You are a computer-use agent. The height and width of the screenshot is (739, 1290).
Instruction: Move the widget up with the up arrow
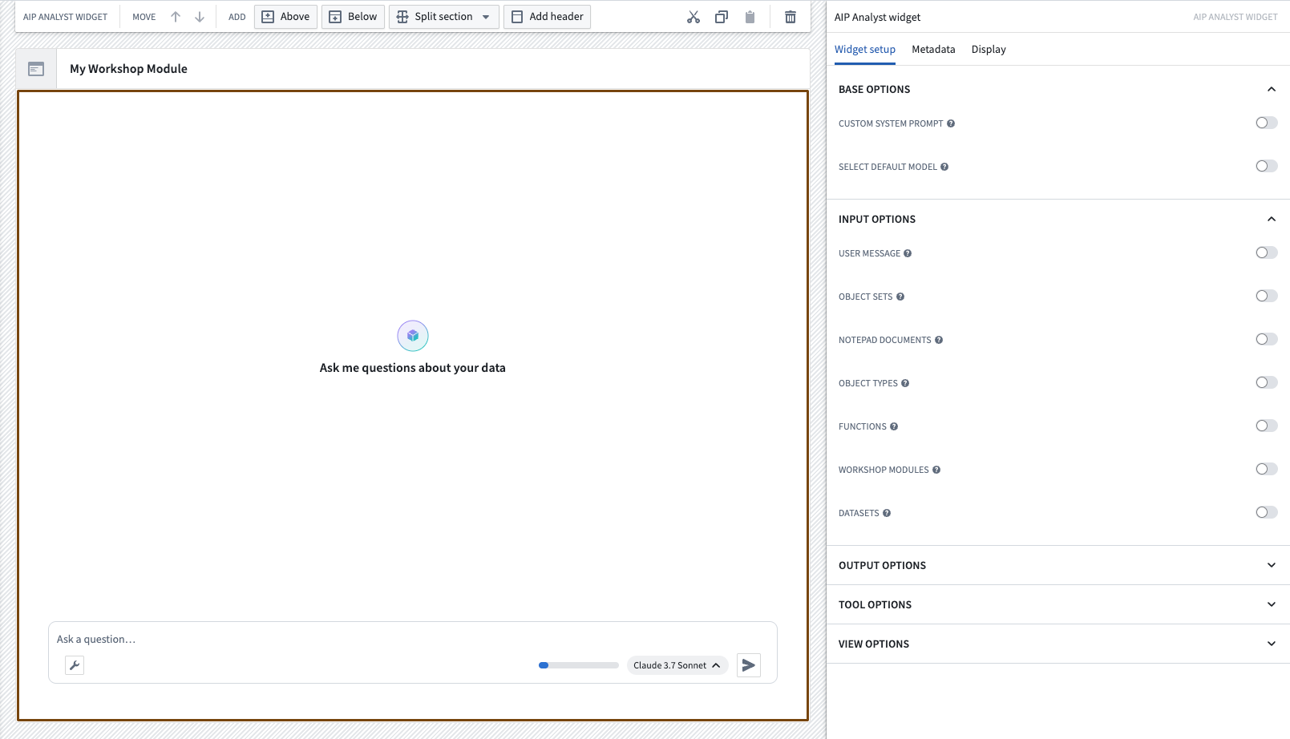point(175,16)
